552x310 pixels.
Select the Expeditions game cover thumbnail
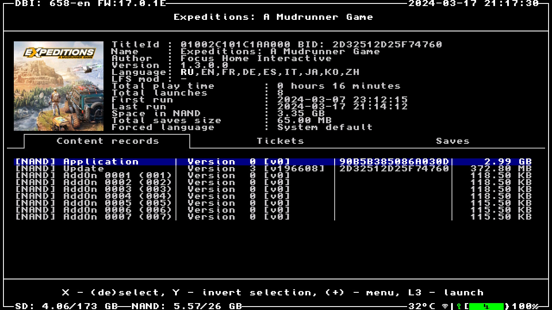(x=59, y=86)
